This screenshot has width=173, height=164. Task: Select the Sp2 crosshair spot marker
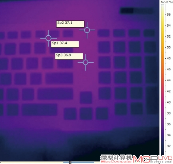pyautogui.click(x=87, y=30)
